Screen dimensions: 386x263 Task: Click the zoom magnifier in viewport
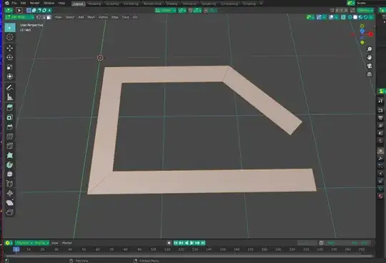point(370,49)
